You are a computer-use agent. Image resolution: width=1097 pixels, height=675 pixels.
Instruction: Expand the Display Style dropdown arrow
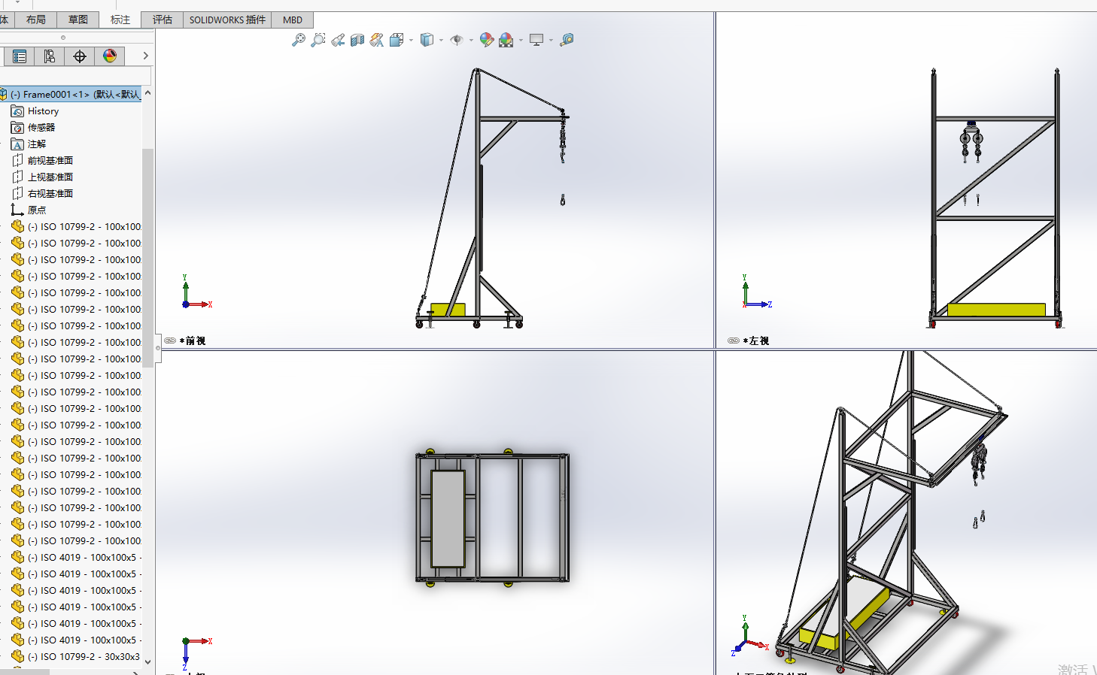click(x=441, y=41)
